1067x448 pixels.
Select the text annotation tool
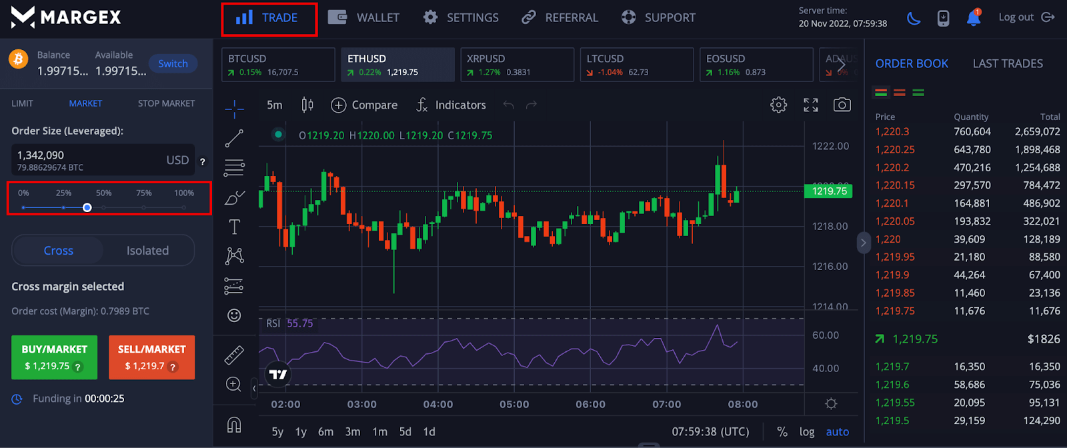tap(234, 227)
